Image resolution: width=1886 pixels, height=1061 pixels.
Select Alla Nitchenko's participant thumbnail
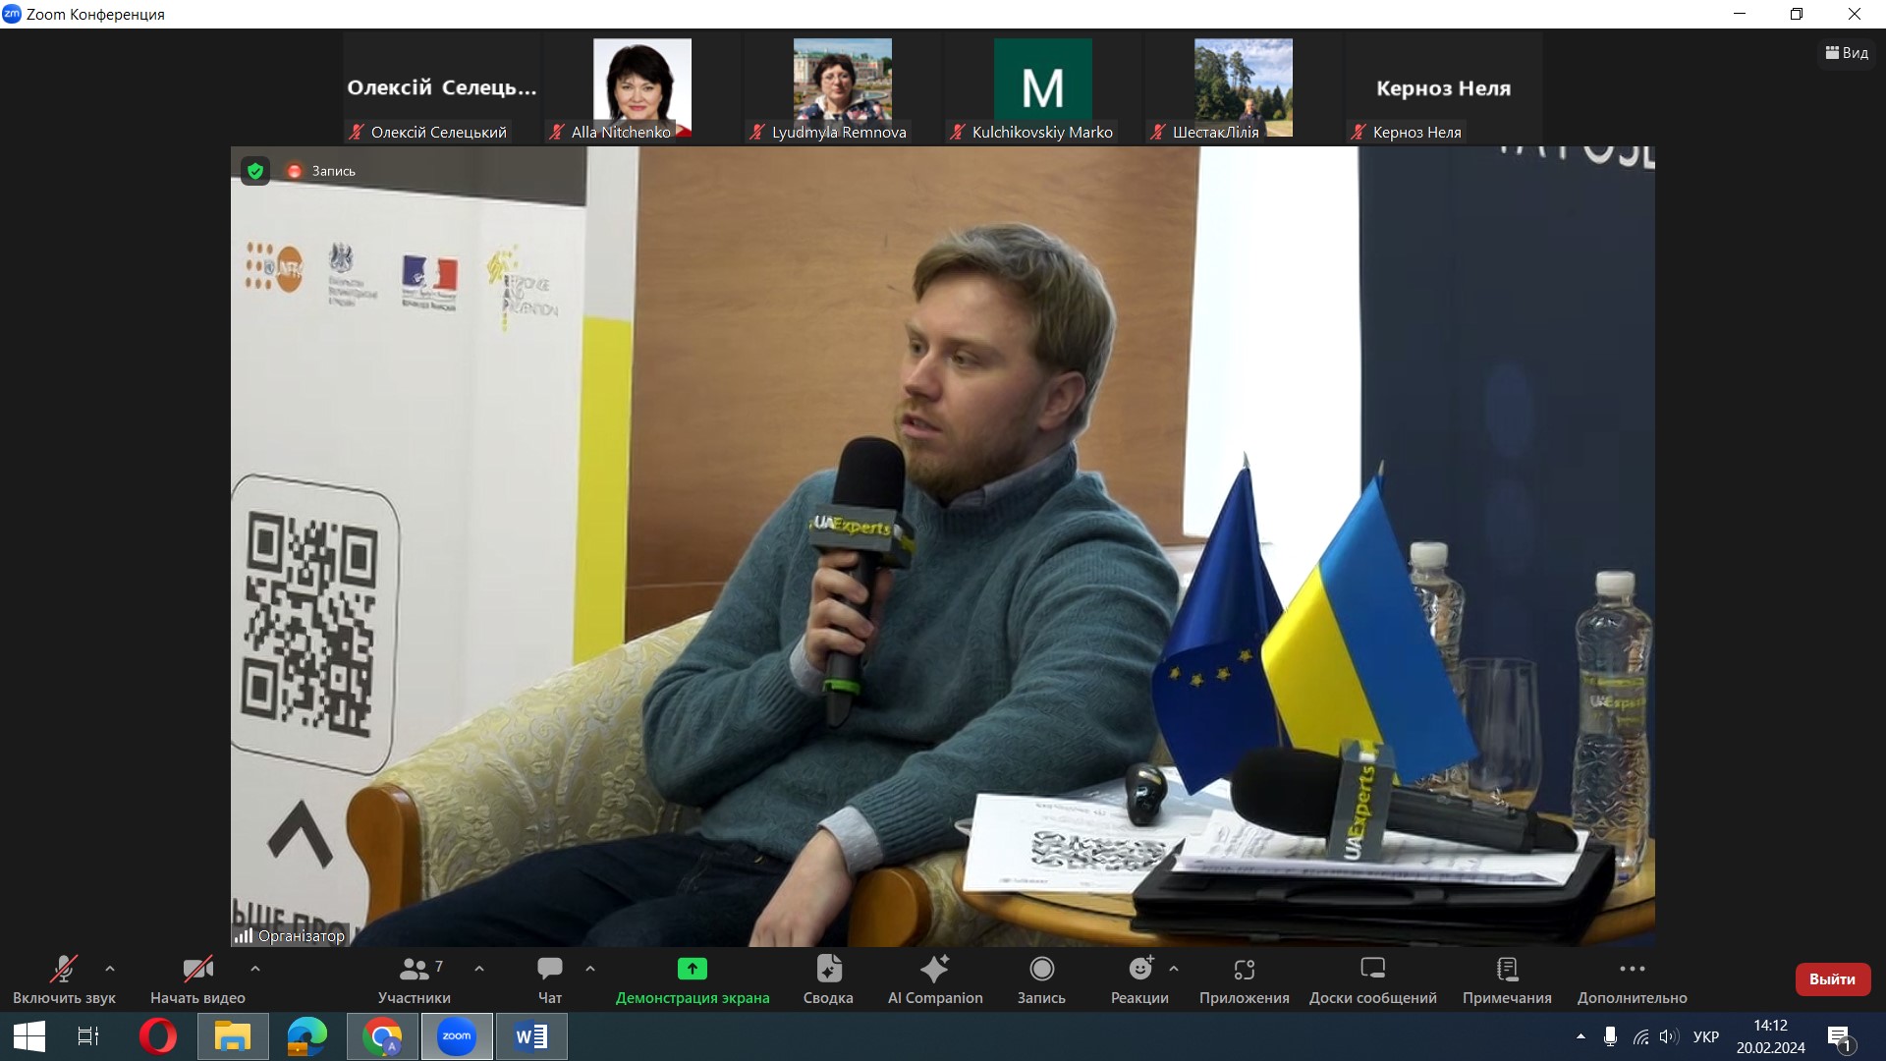(x=642, y=88)
